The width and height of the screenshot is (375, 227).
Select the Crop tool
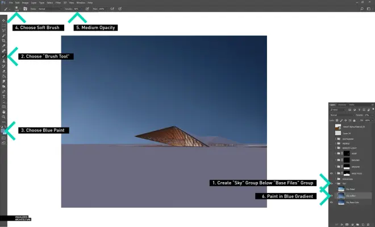point(3,41)
